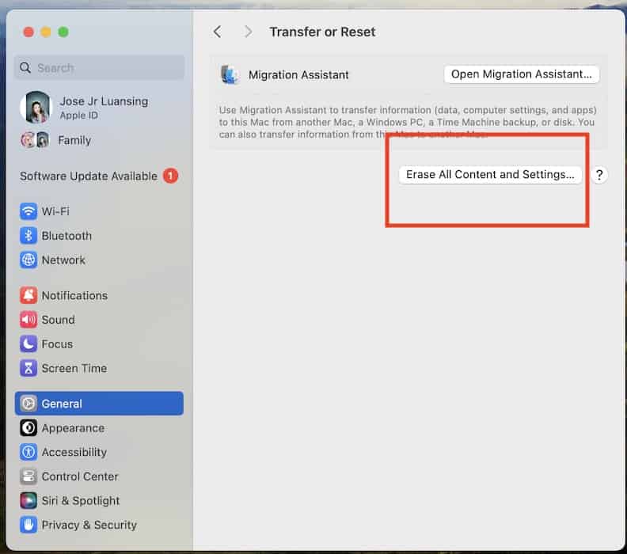Click the question mark help button
Screen dimensions: 627x554
[599, 175]
